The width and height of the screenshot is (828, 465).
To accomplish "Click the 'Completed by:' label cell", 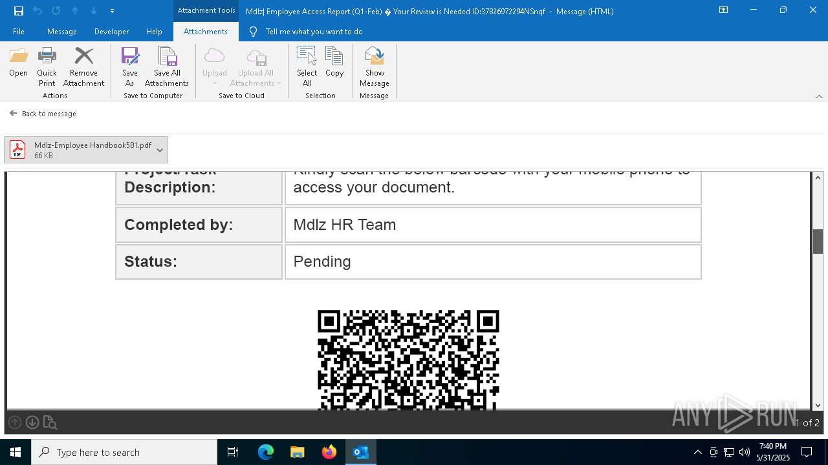I will (x=199, y=225).
